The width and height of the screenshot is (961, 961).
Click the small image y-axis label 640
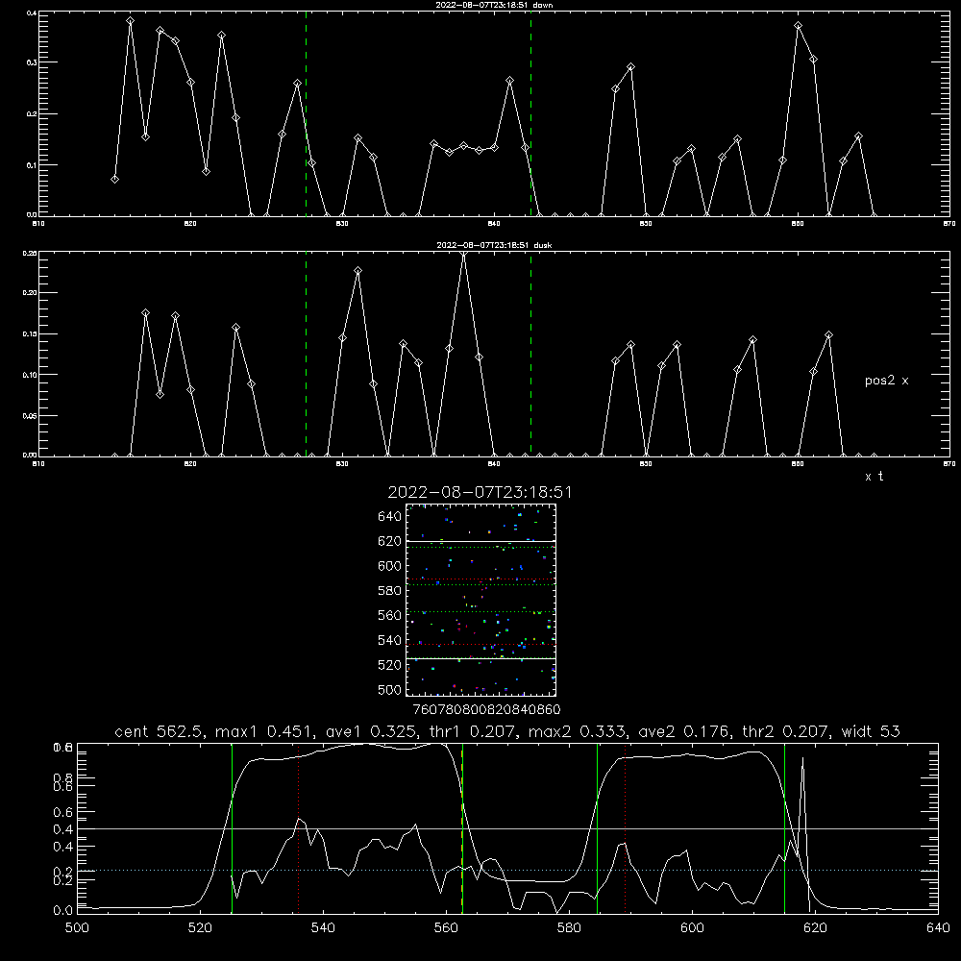[x=390, y=516]
